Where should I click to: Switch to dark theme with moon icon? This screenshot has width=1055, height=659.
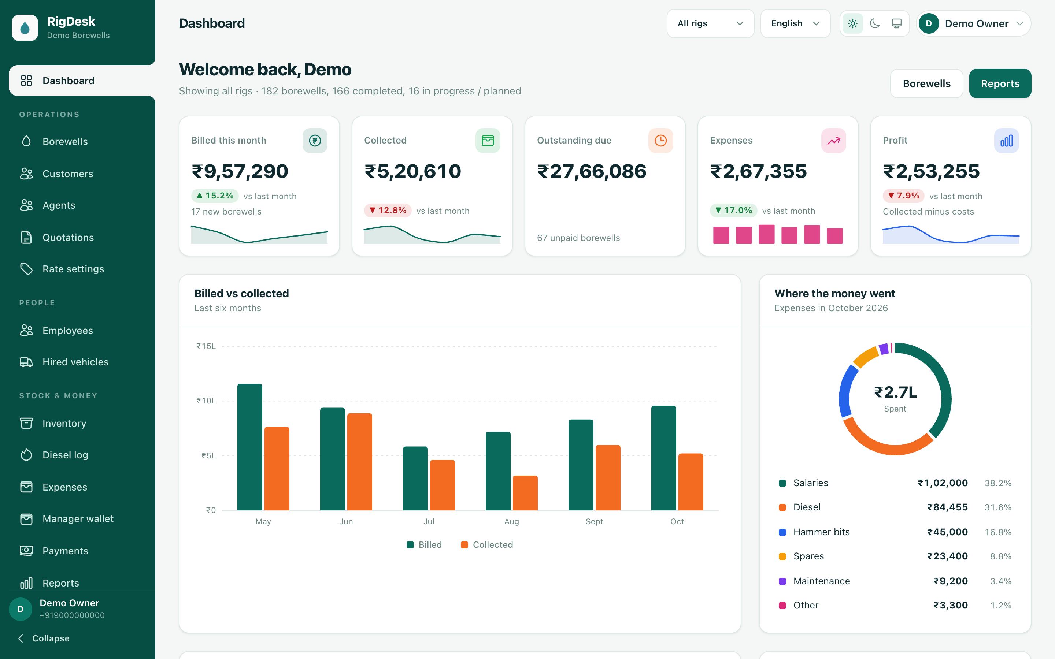(874, 23)
